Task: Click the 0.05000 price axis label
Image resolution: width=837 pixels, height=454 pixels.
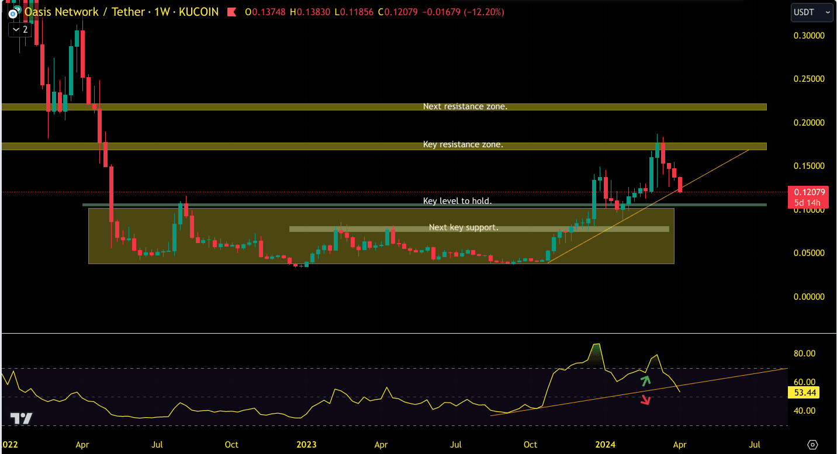Action: 809,253
